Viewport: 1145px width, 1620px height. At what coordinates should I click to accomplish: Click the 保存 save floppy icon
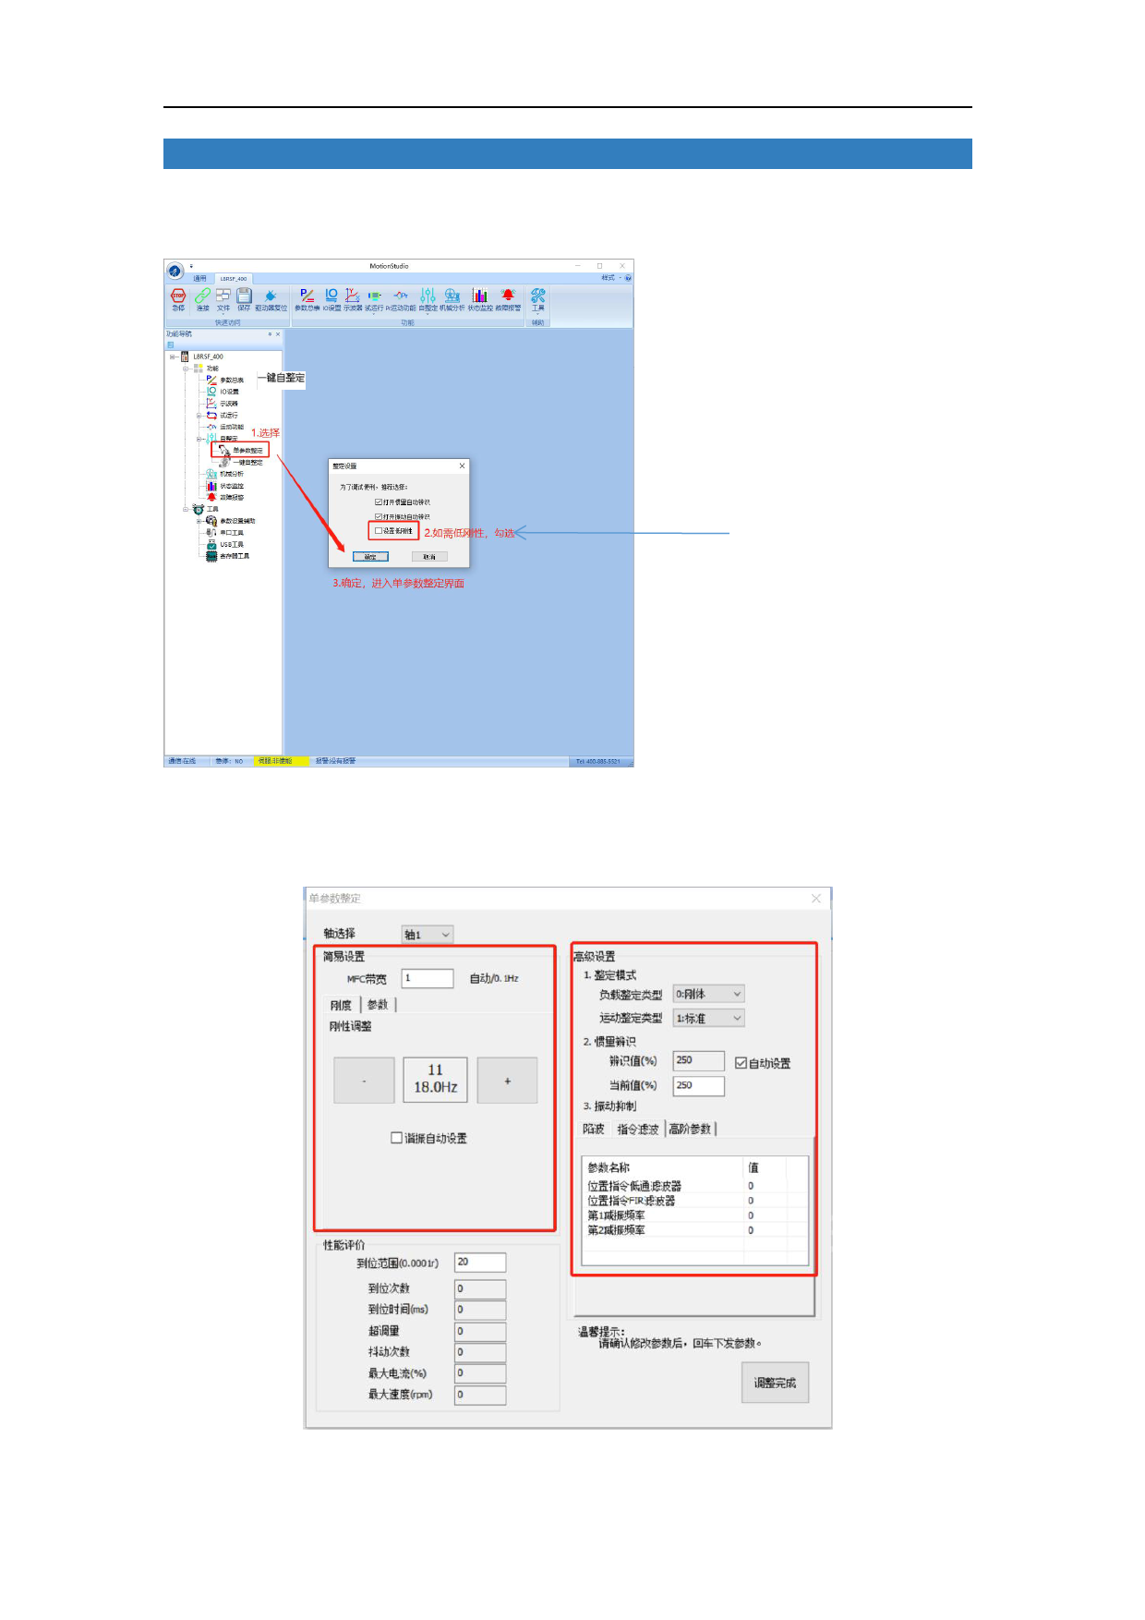(x=244, y=296)
